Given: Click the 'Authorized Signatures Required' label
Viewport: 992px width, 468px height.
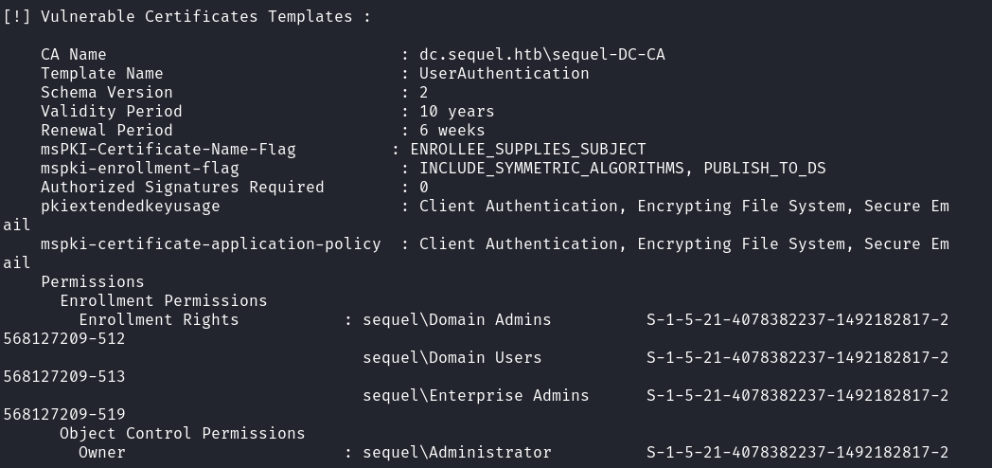Looking at the screenshot, I should pyautogui.click(x=182, y=187).
